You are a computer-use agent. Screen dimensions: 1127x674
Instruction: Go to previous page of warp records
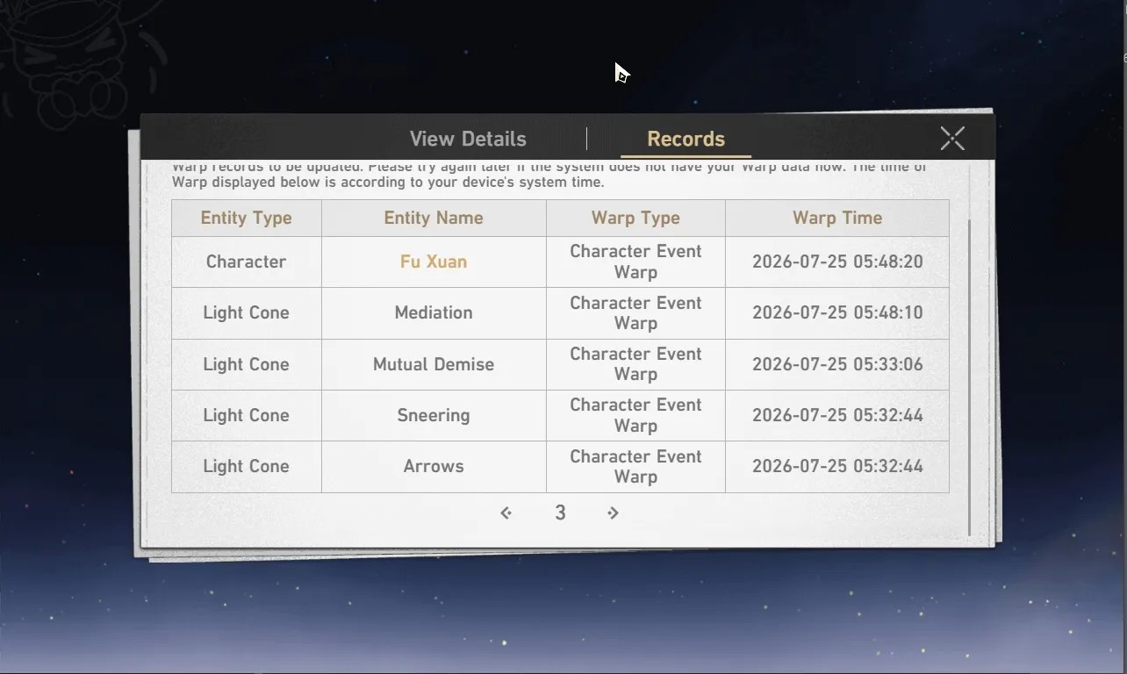pyautogui.click(x=506, y=513)
